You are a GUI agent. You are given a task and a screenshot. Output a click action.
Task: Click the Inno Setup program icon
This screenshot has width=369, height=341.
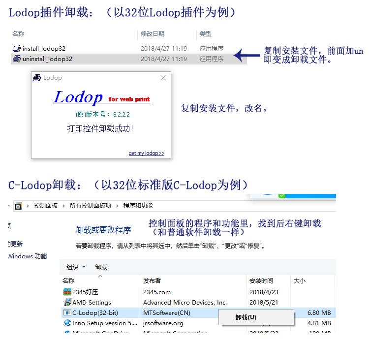coord(67,323)
